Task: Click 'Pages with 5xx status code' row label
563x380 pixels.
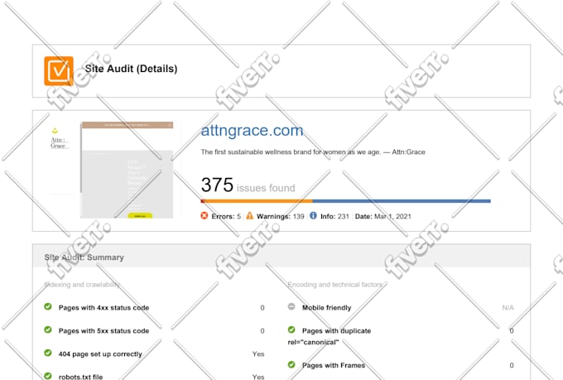Action: 103,331
